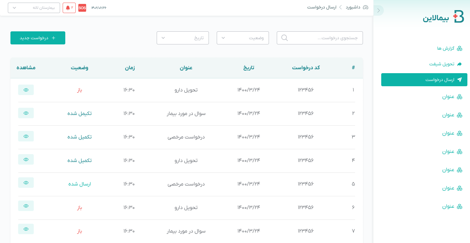This screenshot has width=470, height=243.
Task: Click the تاریخ table column header
Action: (x=249, y=68)
